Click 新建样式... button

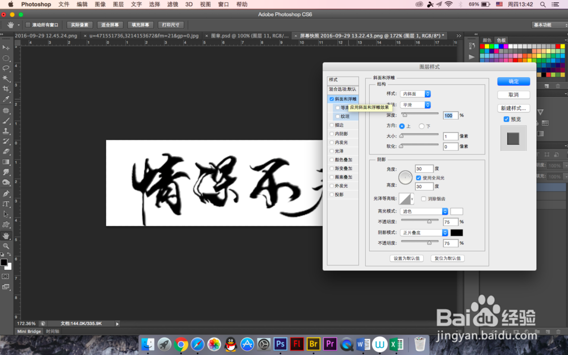[513, 108]
